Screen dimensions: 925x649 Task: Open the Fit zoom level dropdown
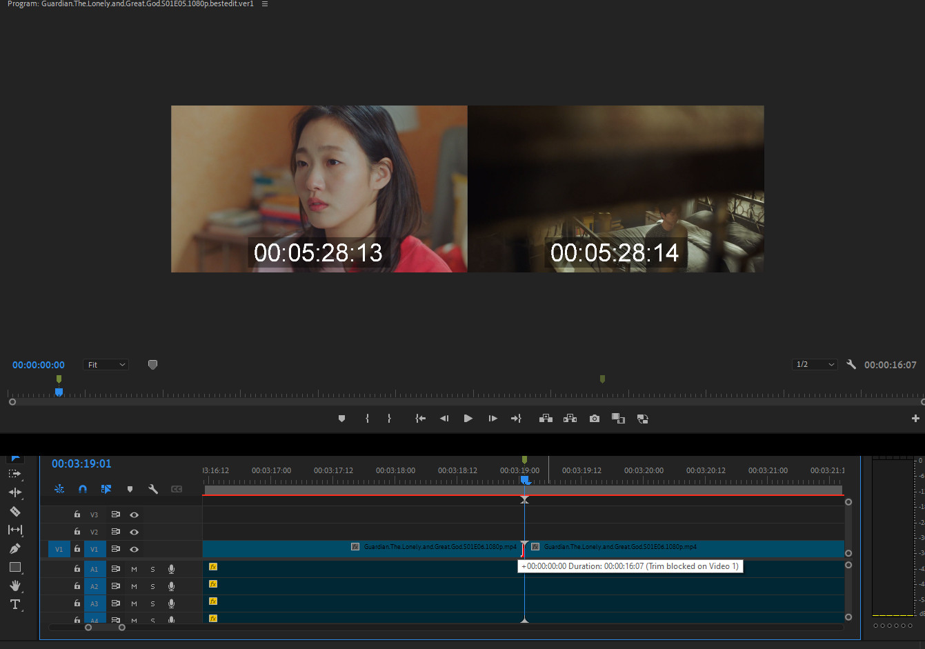point(106,365)
